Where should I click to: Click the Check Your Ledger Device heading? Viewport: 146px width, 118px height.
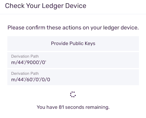coord(46,6)
